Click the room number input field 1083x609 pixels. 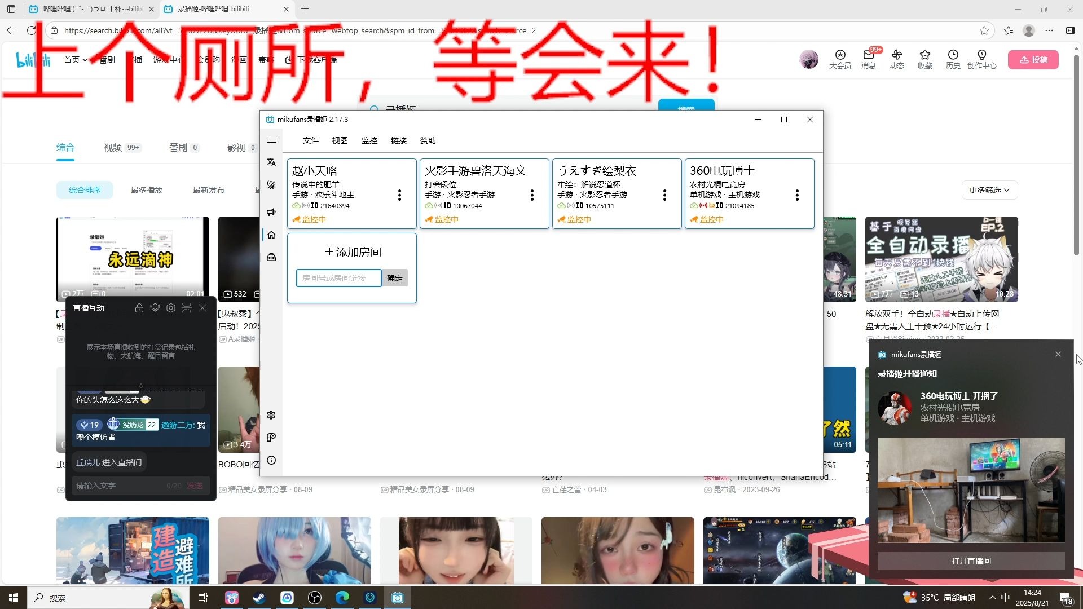click(339, 278)
